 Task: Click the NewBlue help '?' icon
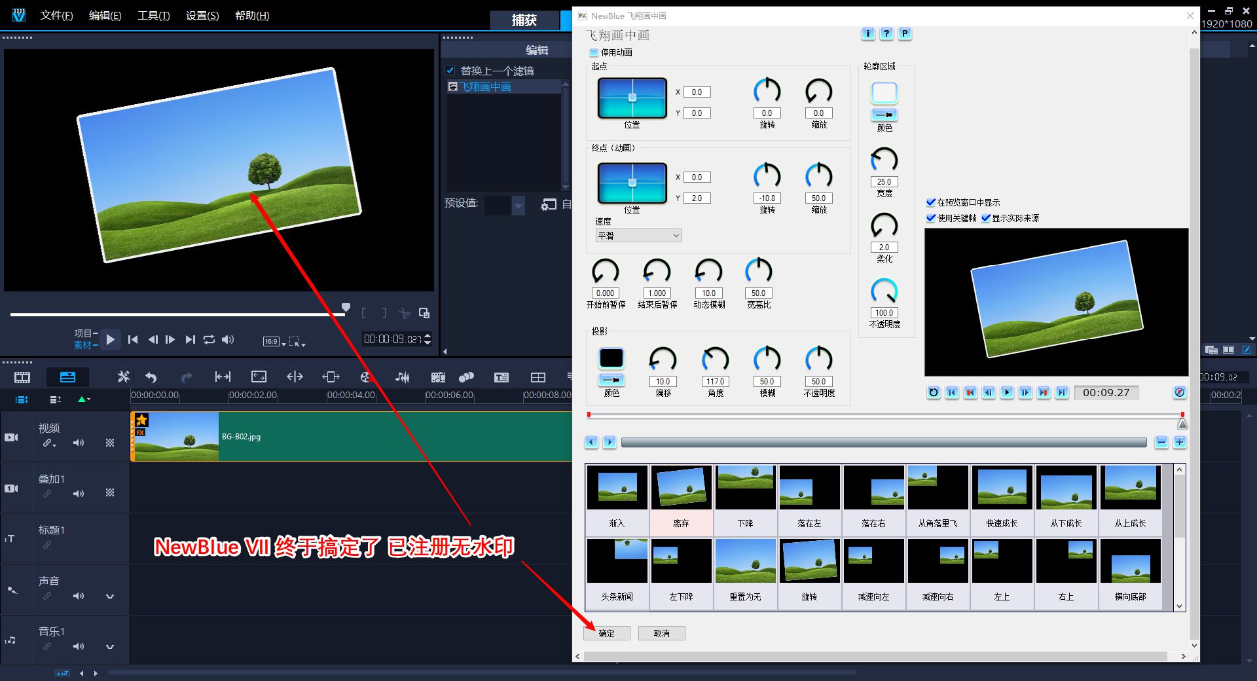tap(886, 33)
